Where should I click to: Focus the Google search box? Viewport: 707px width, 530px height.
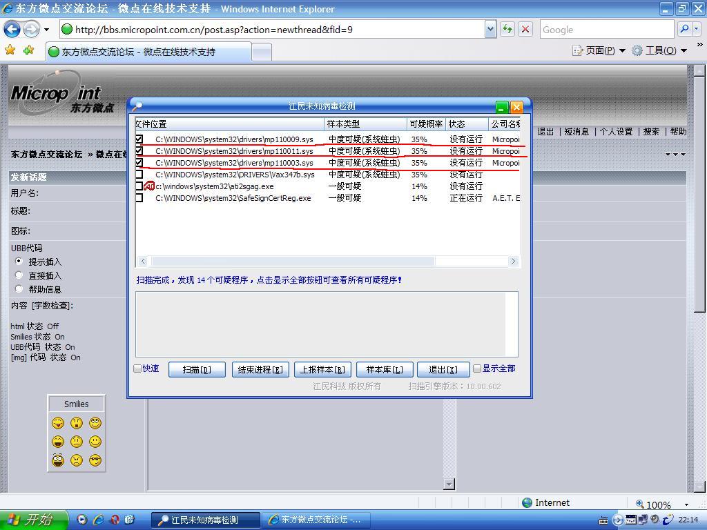click(607, 30)
